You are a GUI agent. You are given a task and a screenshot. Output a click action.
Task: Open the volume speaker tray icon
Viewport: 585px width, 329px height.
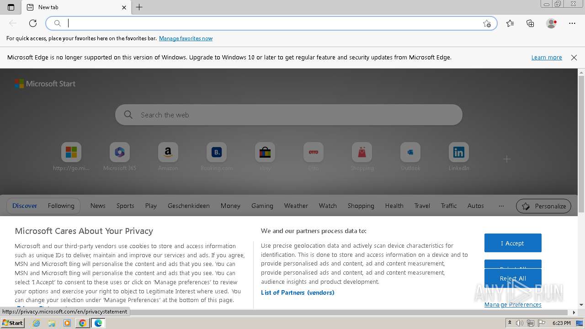point(520,323)
